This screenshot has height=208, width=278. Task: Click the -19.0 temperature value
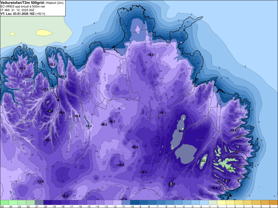pyautogui.click(x=144, y=172)
